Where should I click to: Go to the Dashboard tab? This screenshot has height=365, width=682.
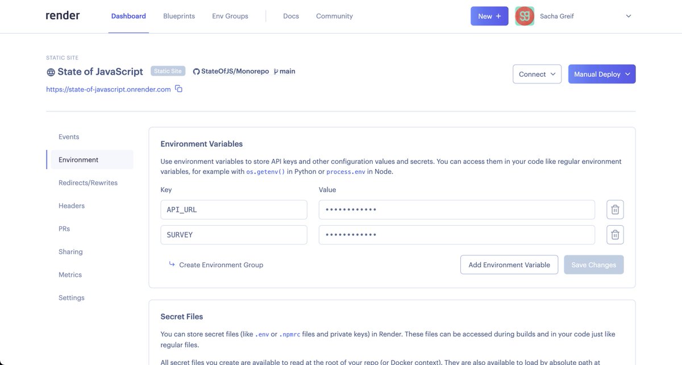click(128, 16)
